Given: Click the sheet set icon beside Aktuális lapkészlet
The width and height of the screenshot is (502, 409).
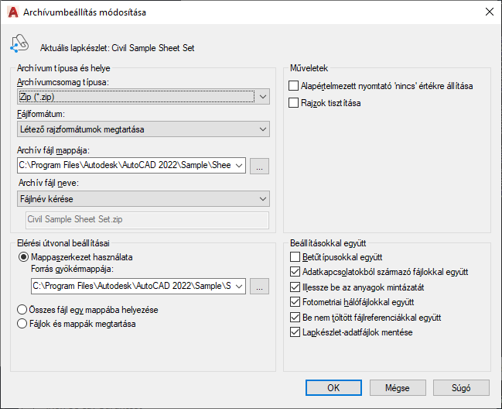Looking at the screenshot, I should click(19, 45).
